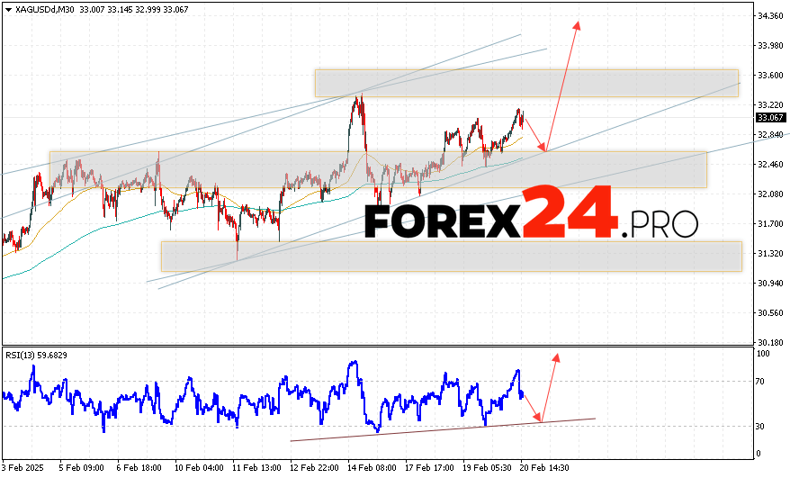The height and width of the screenshot is (478, 790).
Task: Select the upper gray resistance zone near 33.600
Action: (526, 83)
